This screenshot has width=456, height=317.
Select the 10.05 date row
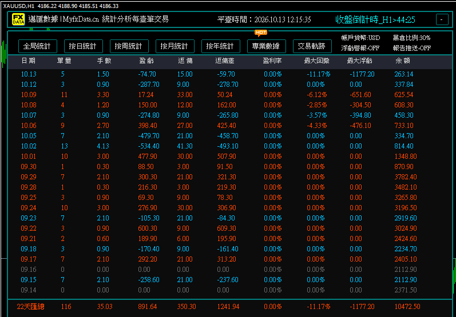(230, 136)
